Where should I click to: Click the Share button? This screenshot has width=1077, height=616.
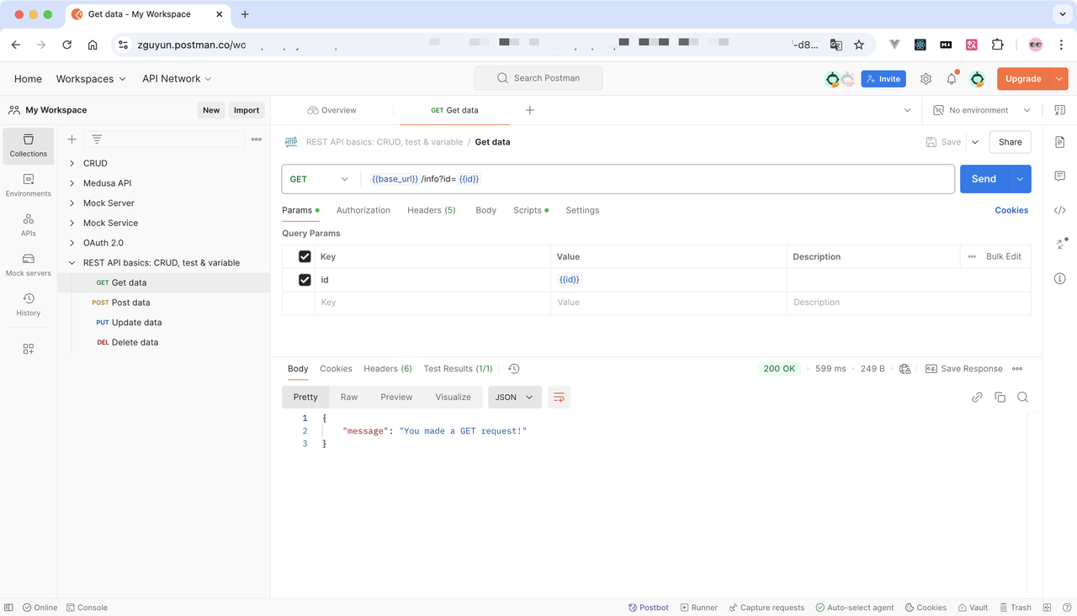[x=1011, y=142]
